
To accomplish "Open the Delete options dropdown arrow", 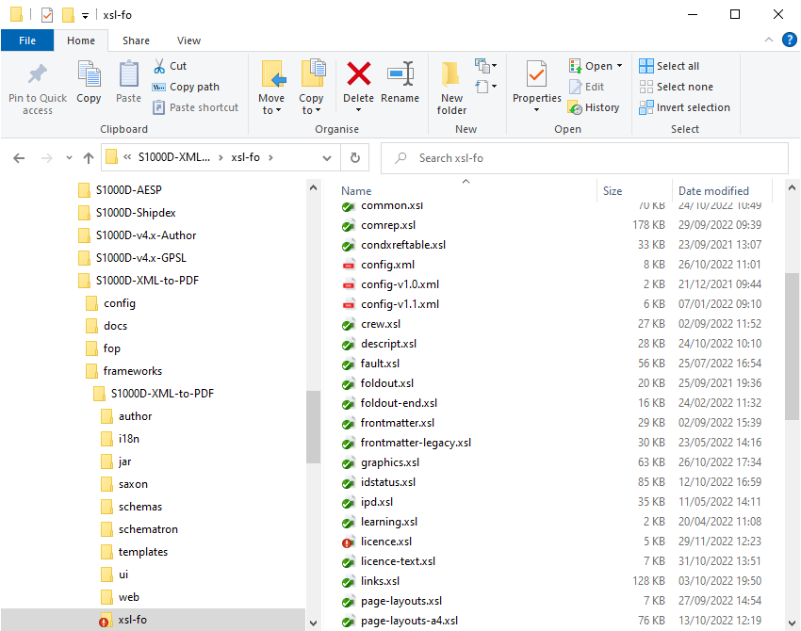I will point(359,110).
